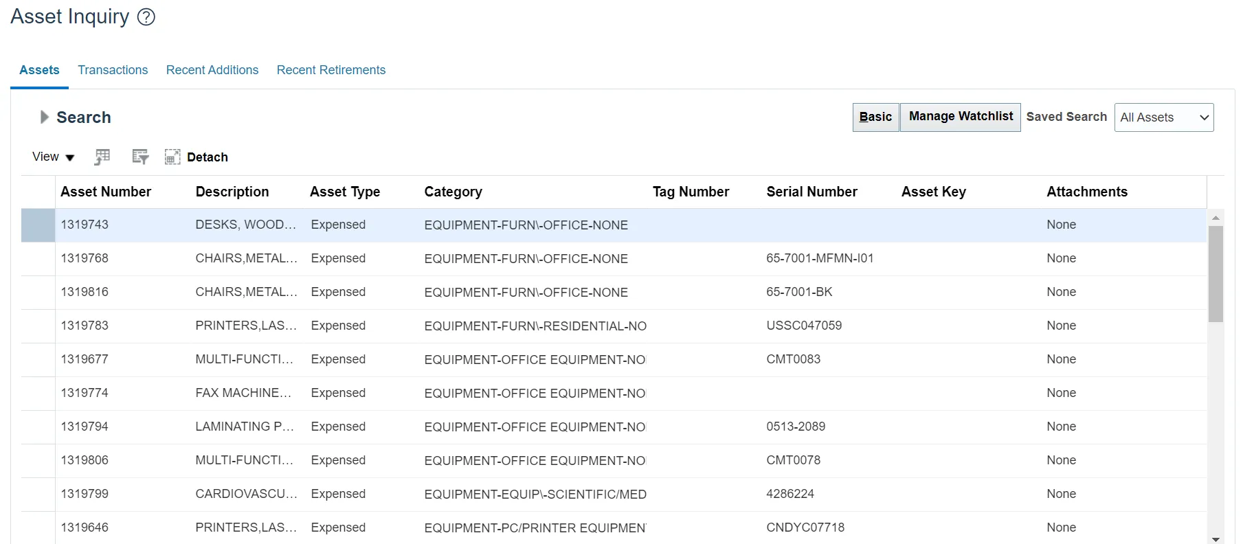Viewport: 1243px width, 544px height.
Task: Sort by the Asset Number column header
Action: click(x=106, y=192)
